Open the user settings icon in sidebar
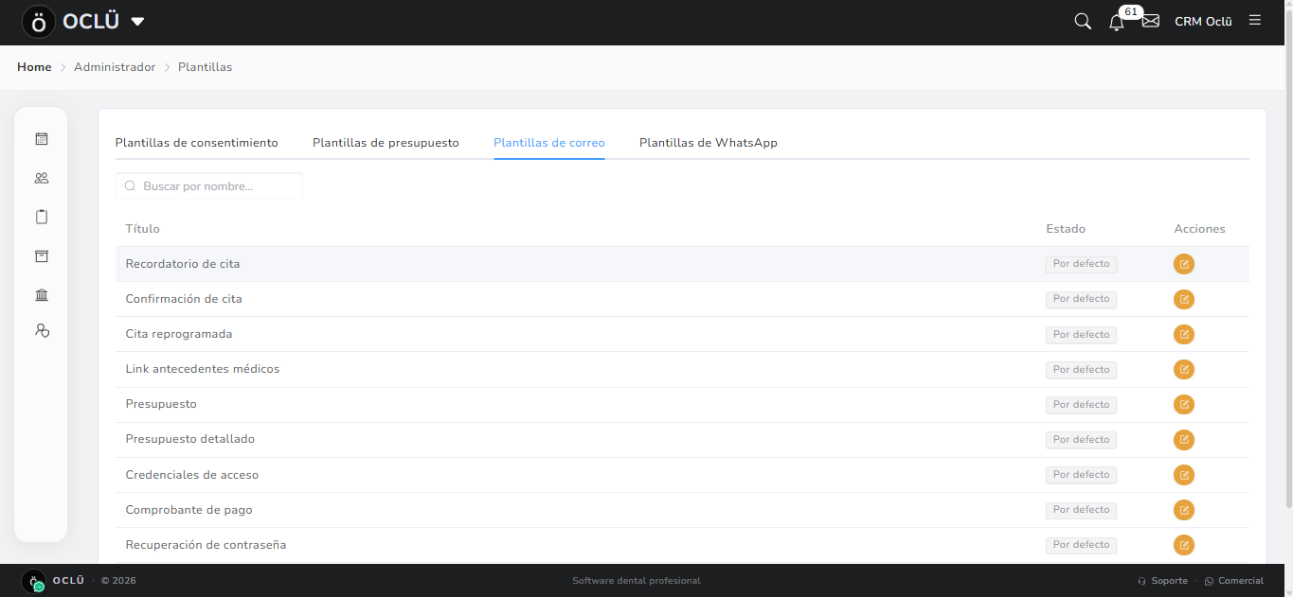This screenshot has width=1293, height=597. pos(41,330)
